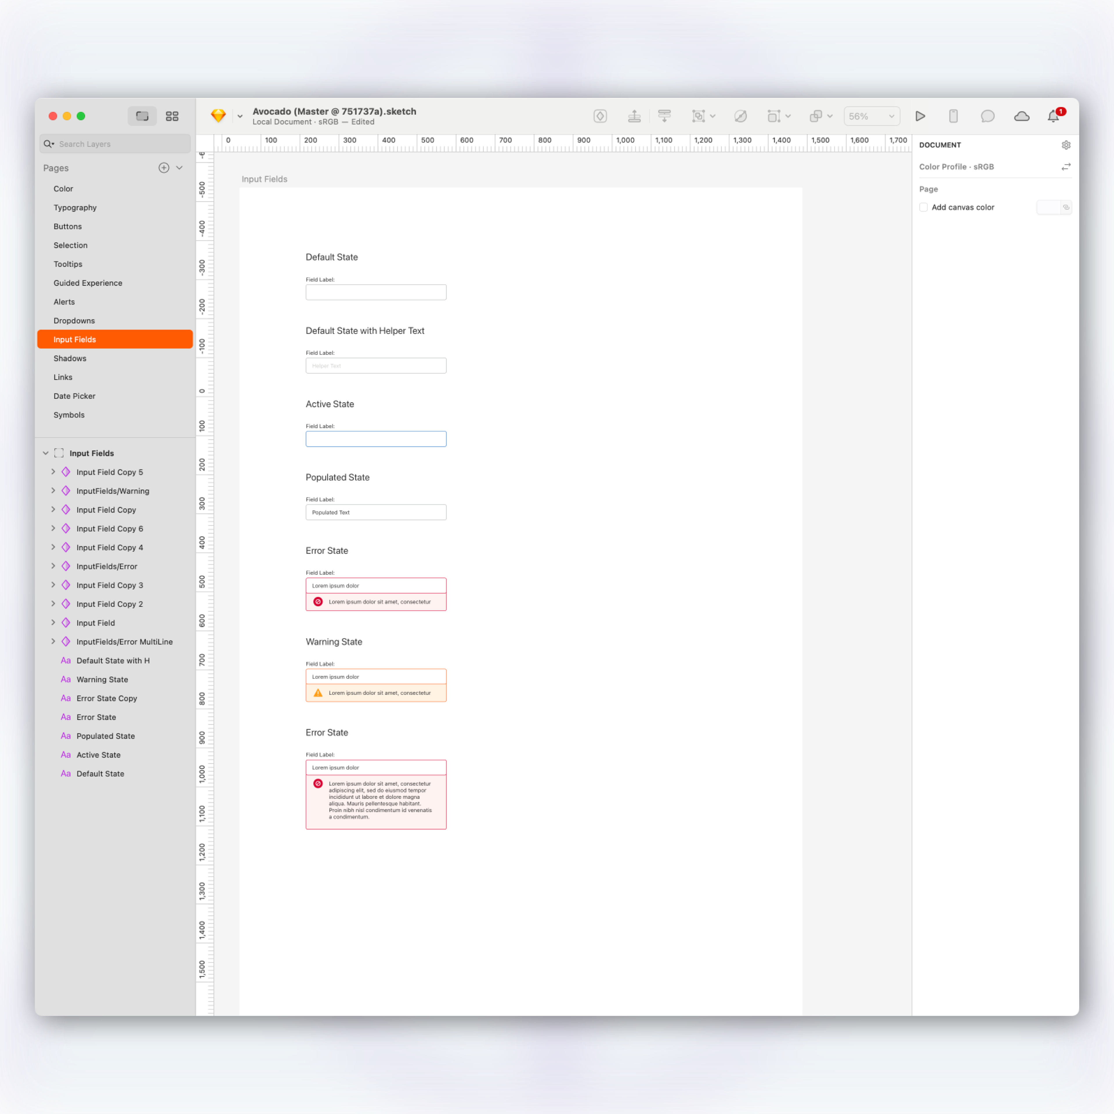1114x1114 pixels.
Task: Open notifications bell icon
Action: [1053, 116]
